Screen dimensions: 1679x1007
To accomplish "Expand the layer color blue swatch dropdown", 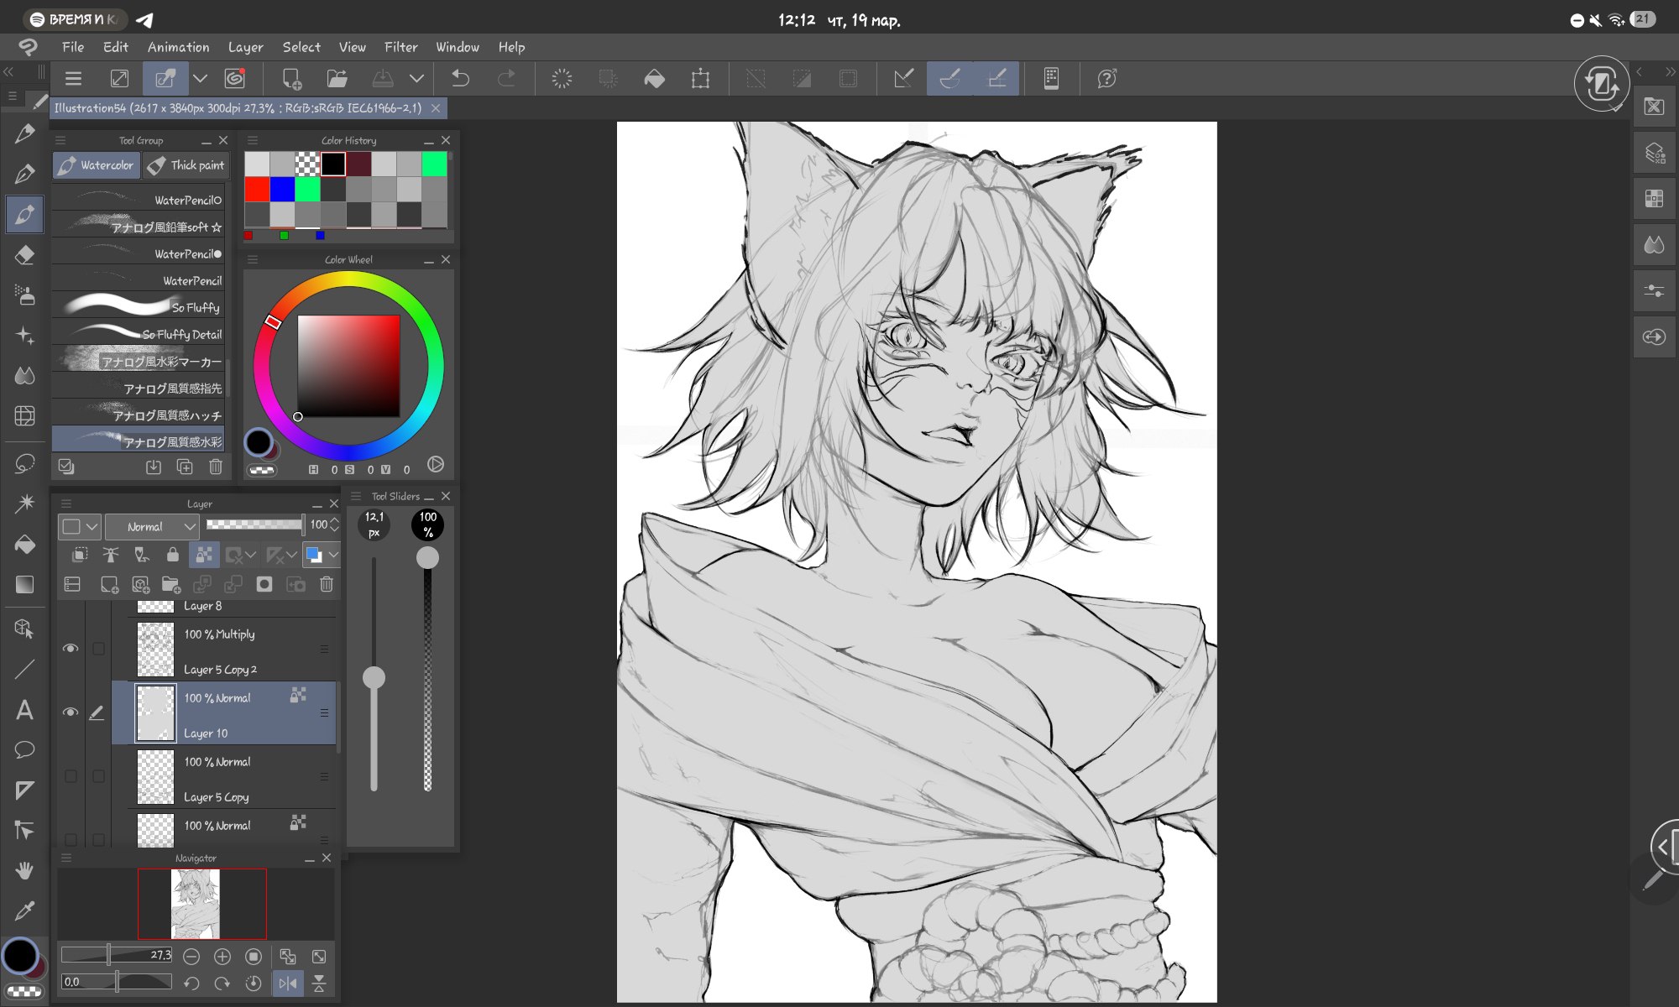I will tap(333, 555).
